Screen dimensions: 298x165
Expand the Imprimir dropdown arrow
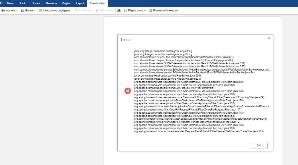[17, 11]
